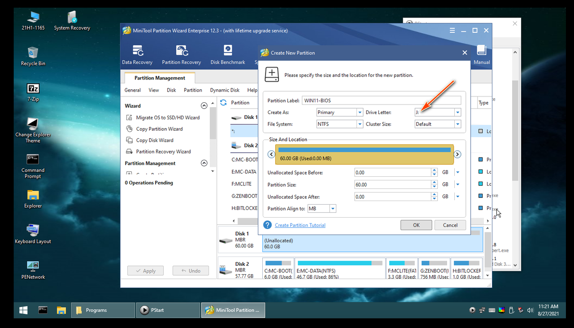Click the volume icon in system tray
This screenshot has height=328, width=574.
point(530,310)
